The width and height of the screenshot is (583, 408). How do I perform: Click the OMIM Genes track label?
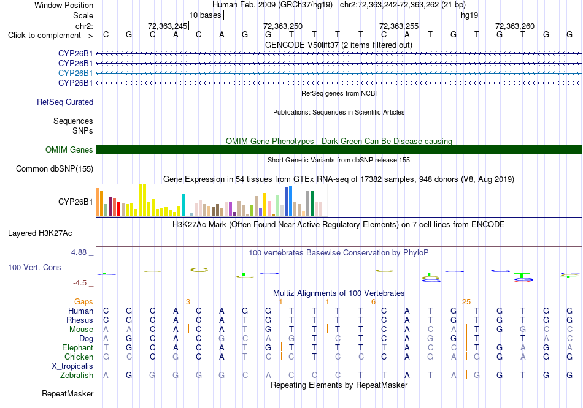coord(69,149)
